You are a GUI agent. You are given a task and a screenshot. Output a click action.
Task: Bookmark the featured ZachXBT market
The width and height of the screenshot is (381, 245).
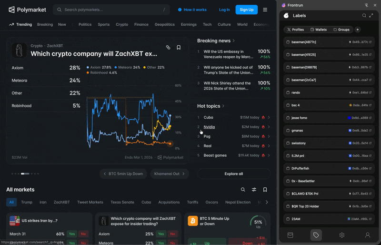tap(179, 48)
